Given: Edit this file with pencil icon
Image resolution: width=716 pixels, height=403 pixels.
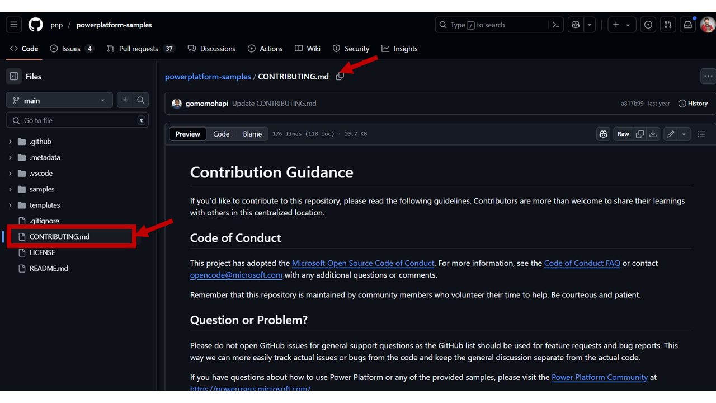Looking at the screenshot, I should click(x=670, y=134).
